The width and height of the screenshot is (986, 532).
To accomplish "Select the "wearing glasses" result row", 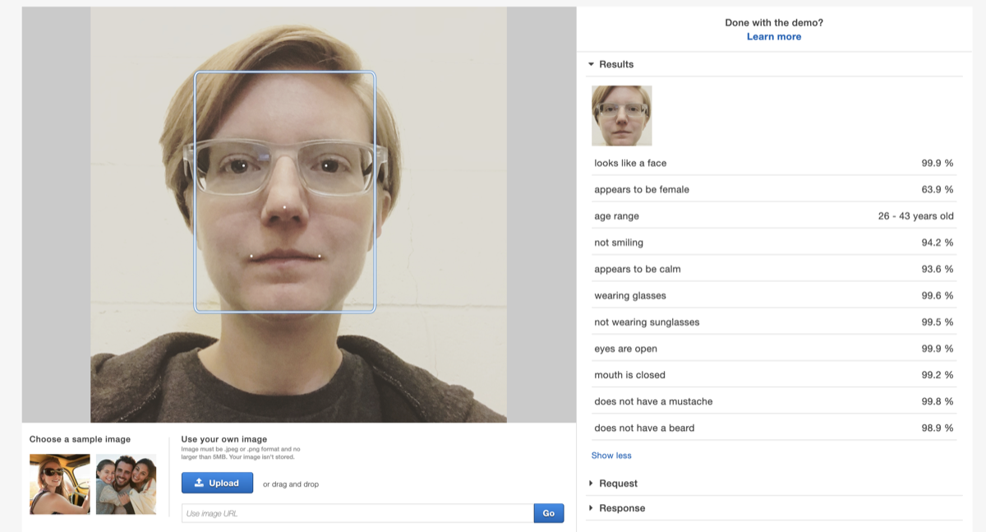I will click(772, 295).
